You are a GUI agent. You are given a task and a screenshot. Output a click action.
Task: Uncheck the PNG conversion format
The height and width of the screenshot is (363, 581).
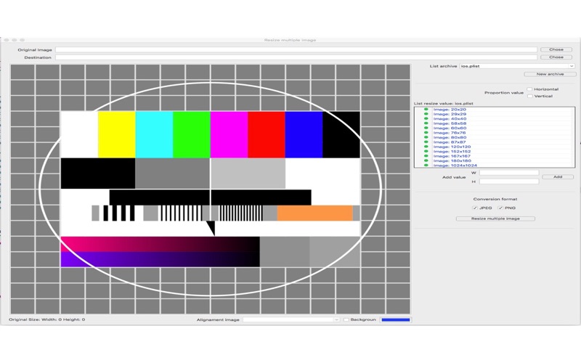pos(500,208)
